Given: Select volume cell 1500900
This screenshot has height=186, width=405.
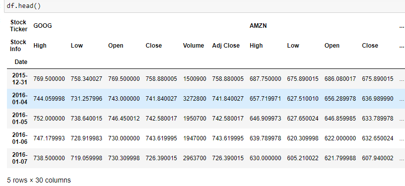Looking at the screenshot, I should [x=195, y=79].
